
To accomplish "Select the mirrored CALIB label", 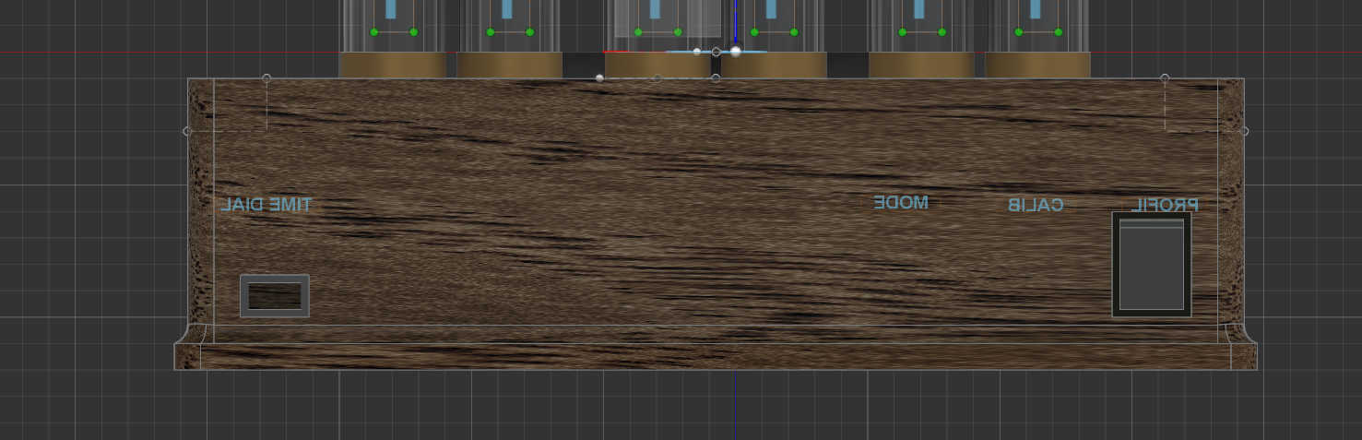I will pos(1035,206).
